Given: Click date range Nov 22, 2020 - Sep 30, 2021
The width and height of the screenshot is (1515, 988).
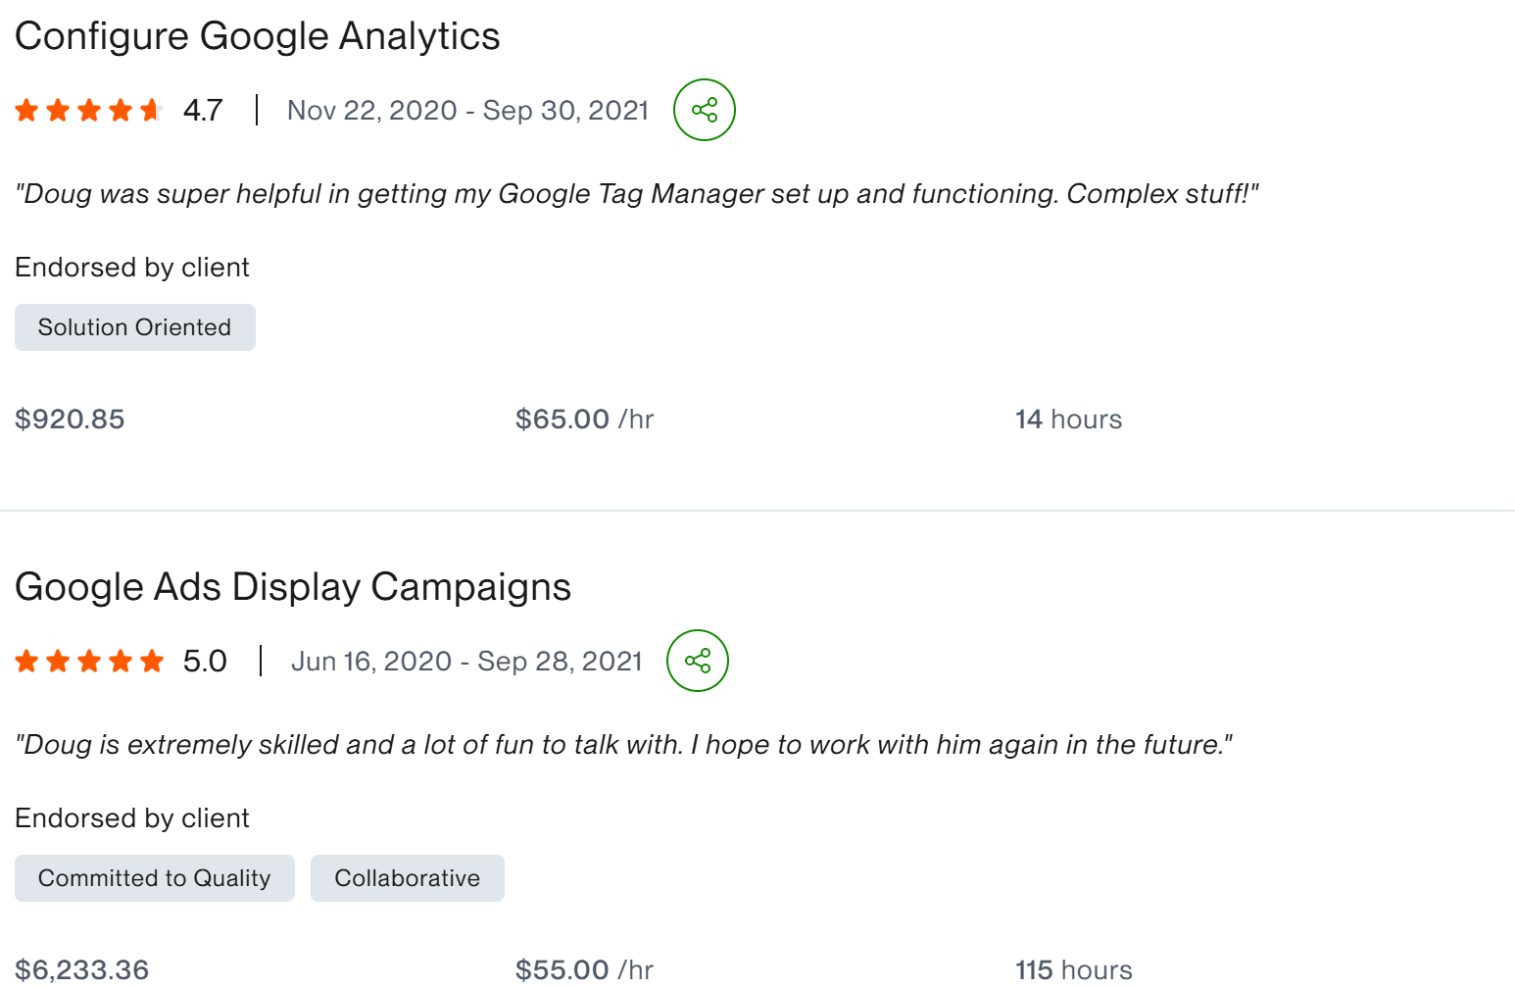Looking at the screenshot, I should pos(468,110).
